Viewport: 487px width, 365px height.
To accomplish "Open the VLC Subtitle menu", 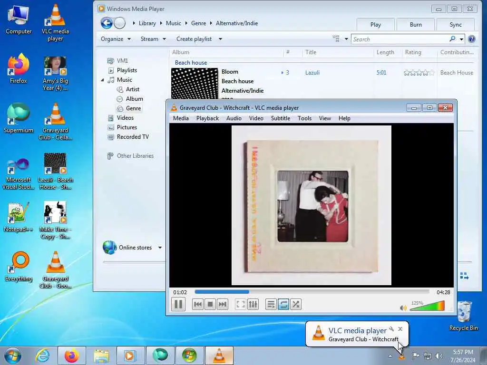I will click(281, 118).
